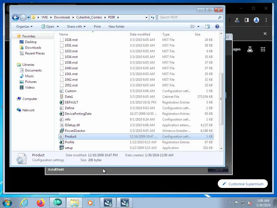Open Music library
Screen dimensions: 277x208
point(29,76)
